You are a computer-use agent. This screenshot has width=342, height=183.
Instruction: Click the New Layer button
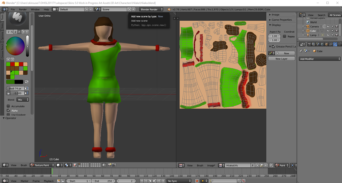(281, 59)
